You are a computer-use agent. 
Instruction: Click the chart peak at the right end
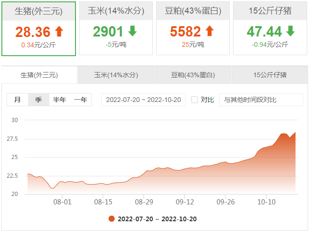[295, 132]
